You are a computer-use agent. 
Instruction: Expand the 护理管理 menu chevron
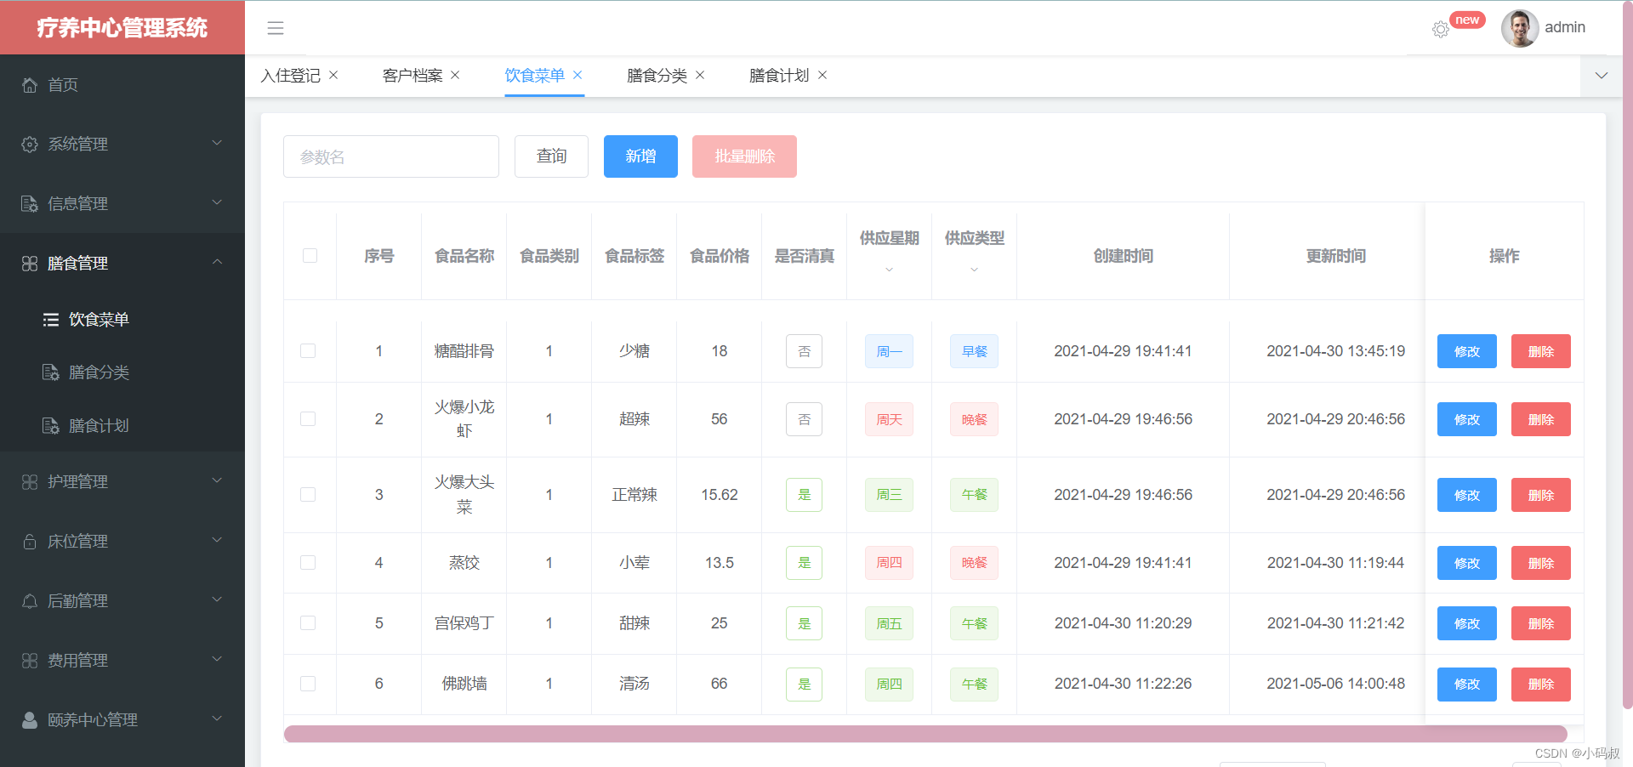[217, 480]
